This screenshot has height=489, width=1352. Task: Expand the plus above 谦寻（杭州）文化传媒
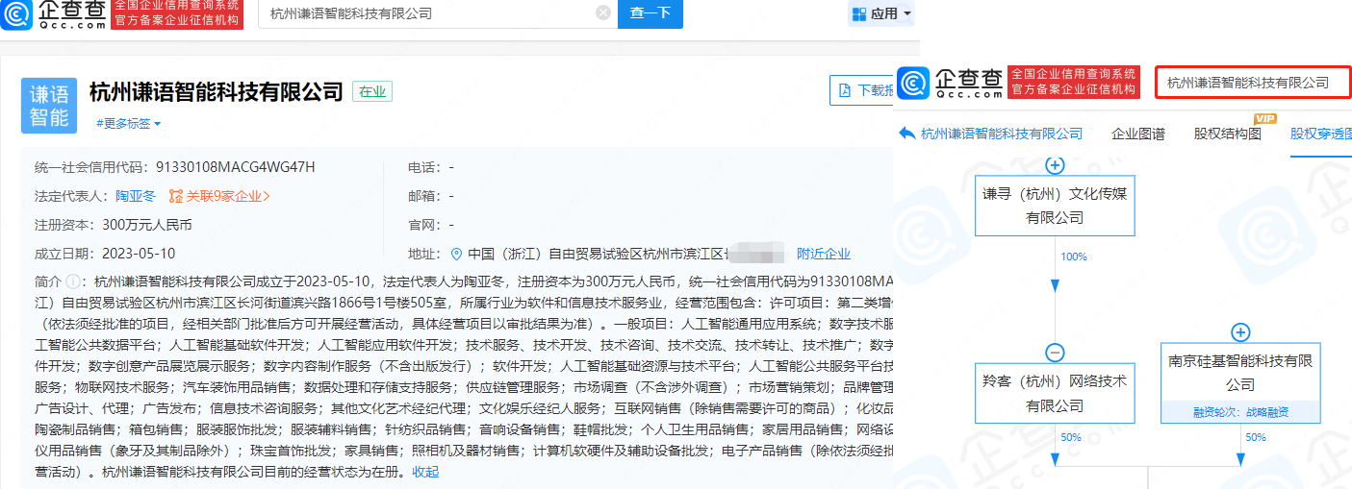(1055, 165)
